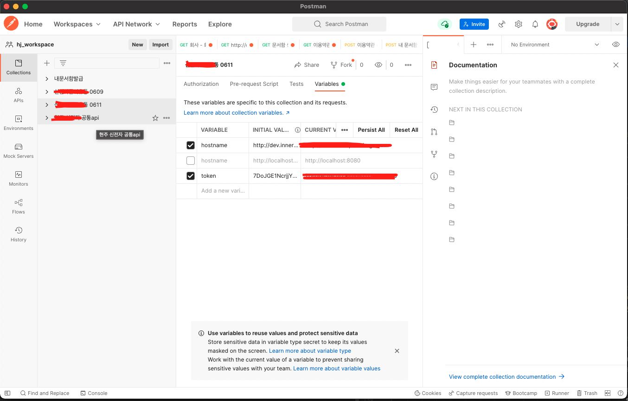Viewport: 628px width, 401px height.
Task: Open the Forks icon in right sidebar
Action: [x=434, y=154]
